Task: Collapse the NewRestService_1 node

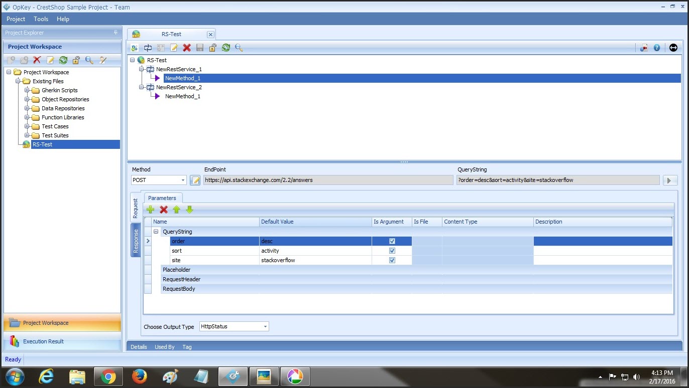Action: click(142, 69)
